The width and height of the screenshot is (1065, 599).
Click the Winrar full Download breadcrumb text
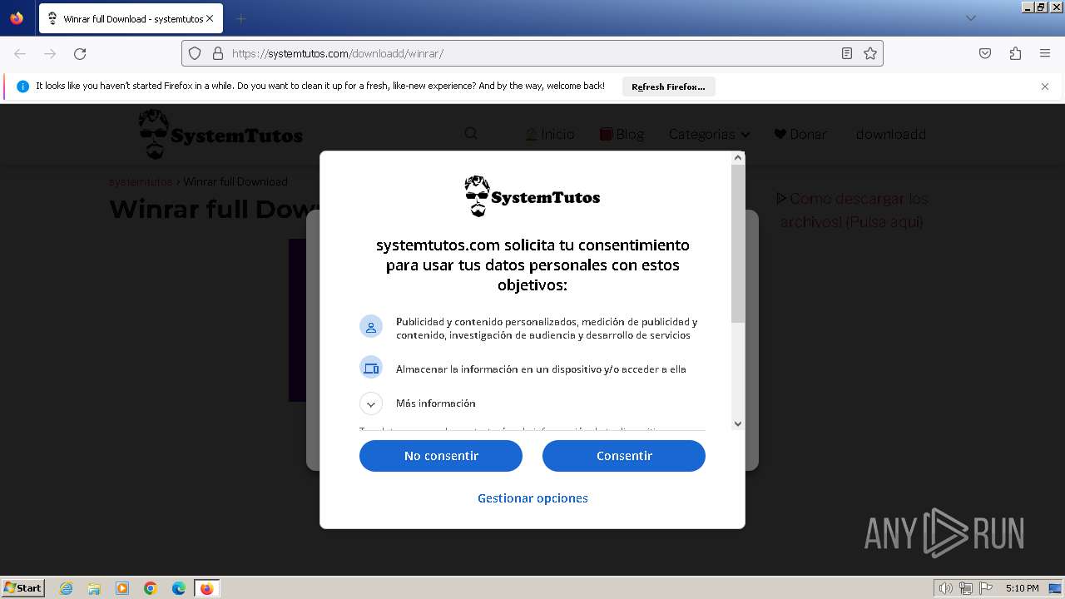point(235,181)
